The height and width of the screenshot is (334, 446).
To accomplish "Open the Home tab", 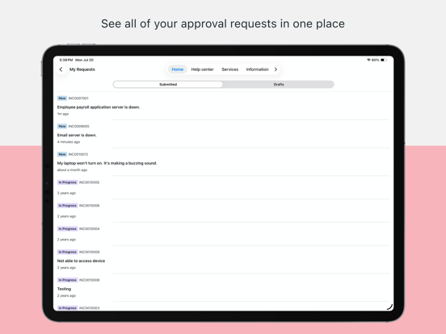I will click(x=178, y=69).
